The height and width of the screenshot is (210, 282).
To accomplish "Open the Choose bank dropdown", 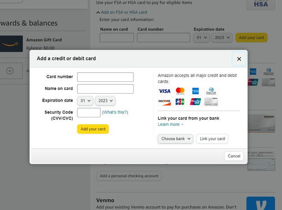I will 175,139.
